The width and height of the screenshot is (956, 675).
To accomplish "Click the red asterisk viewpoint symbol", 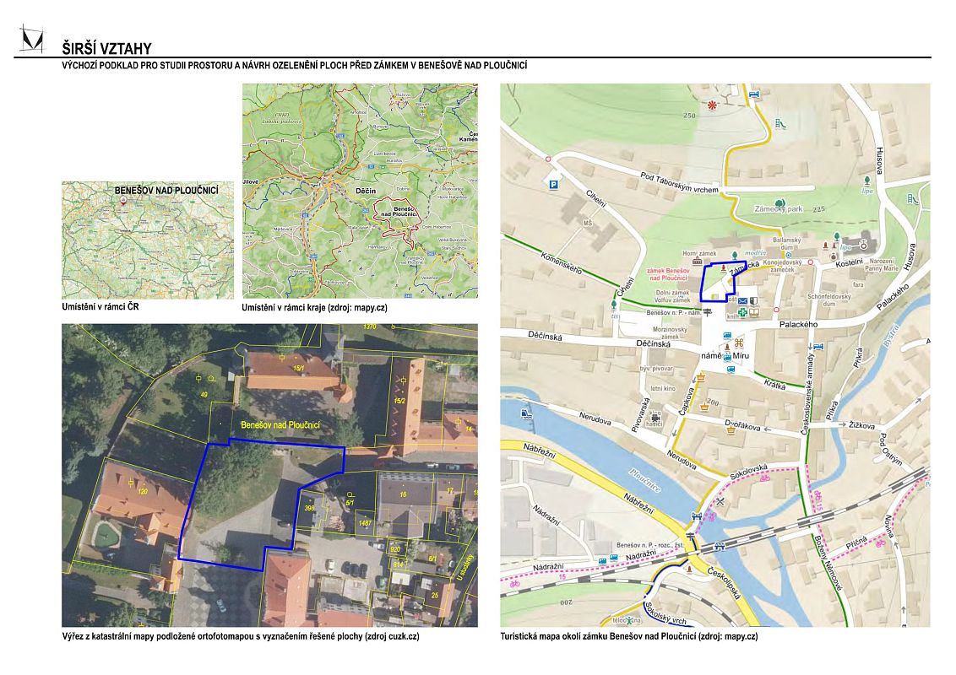I will click(x=712, y=105).
